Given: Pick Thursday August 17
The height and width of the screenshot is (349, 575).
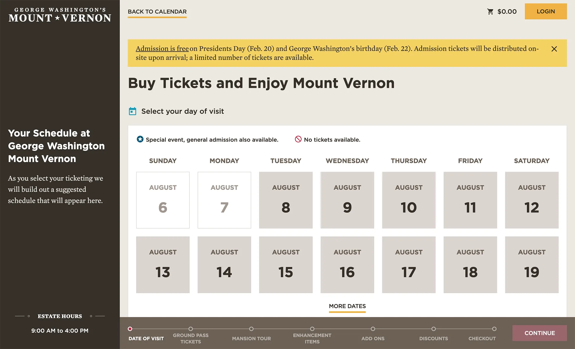Looking at the screenshot, I should pyautogui.click(x=409, y=265).
